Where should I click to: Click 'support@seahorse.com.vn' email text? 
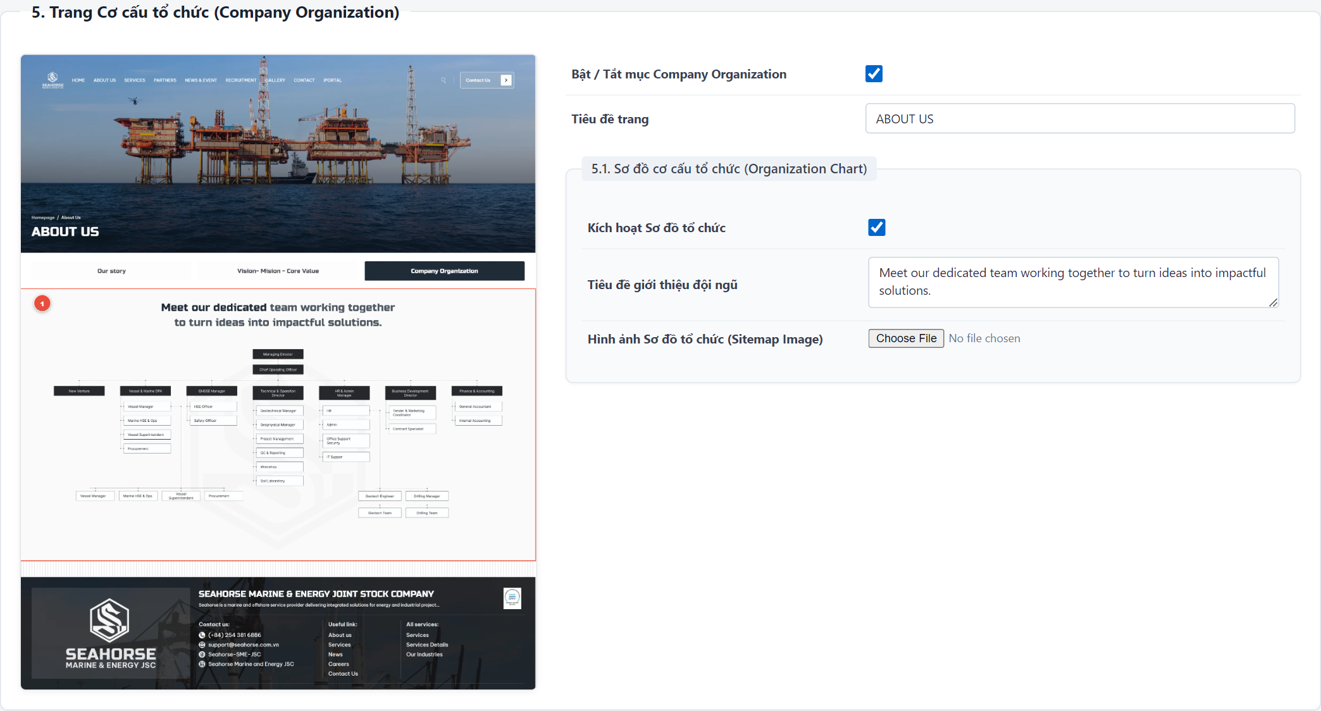244,645
